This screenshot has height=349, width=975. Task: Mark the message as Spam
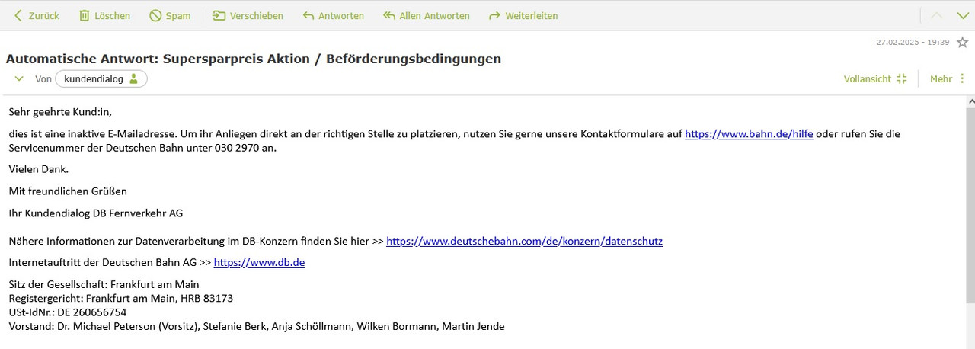pos(170,15)
